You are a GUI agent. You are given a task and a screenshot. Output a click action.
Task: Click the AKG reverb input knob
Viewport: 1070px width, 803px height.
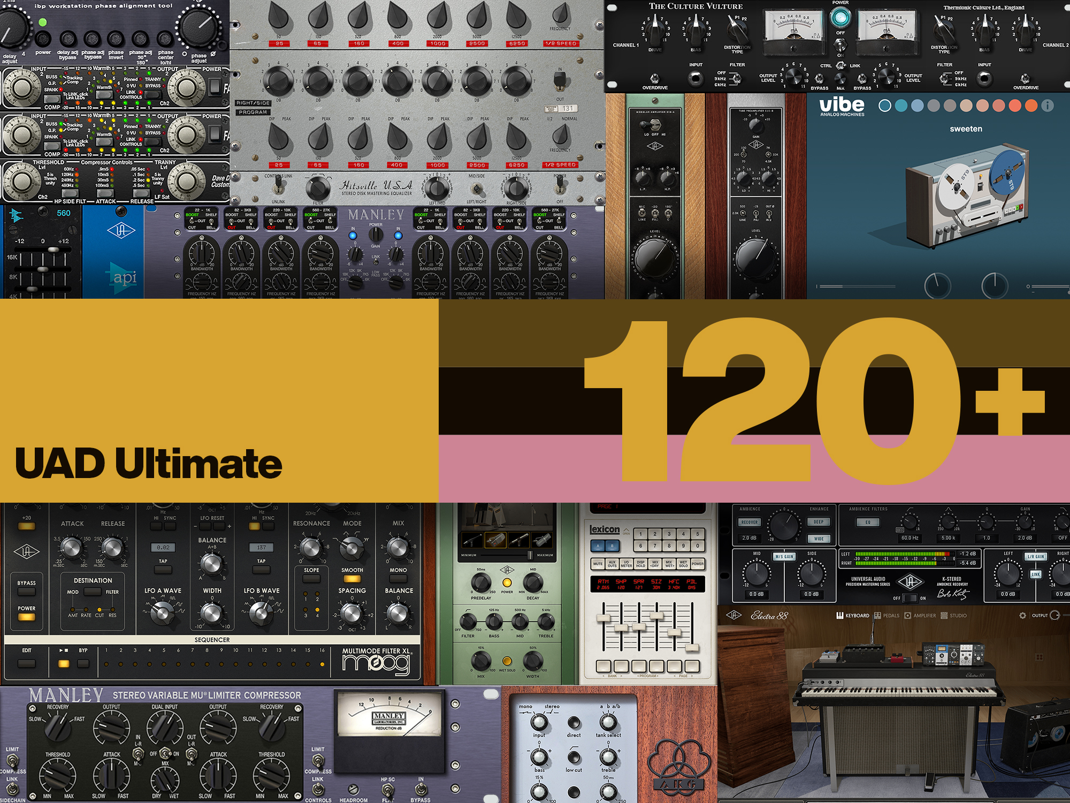click(539, 722)
